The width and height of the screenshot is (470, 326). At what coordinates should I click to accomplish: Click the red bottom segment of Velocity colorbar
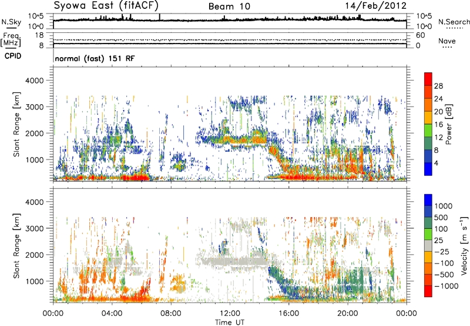[428, 291]
